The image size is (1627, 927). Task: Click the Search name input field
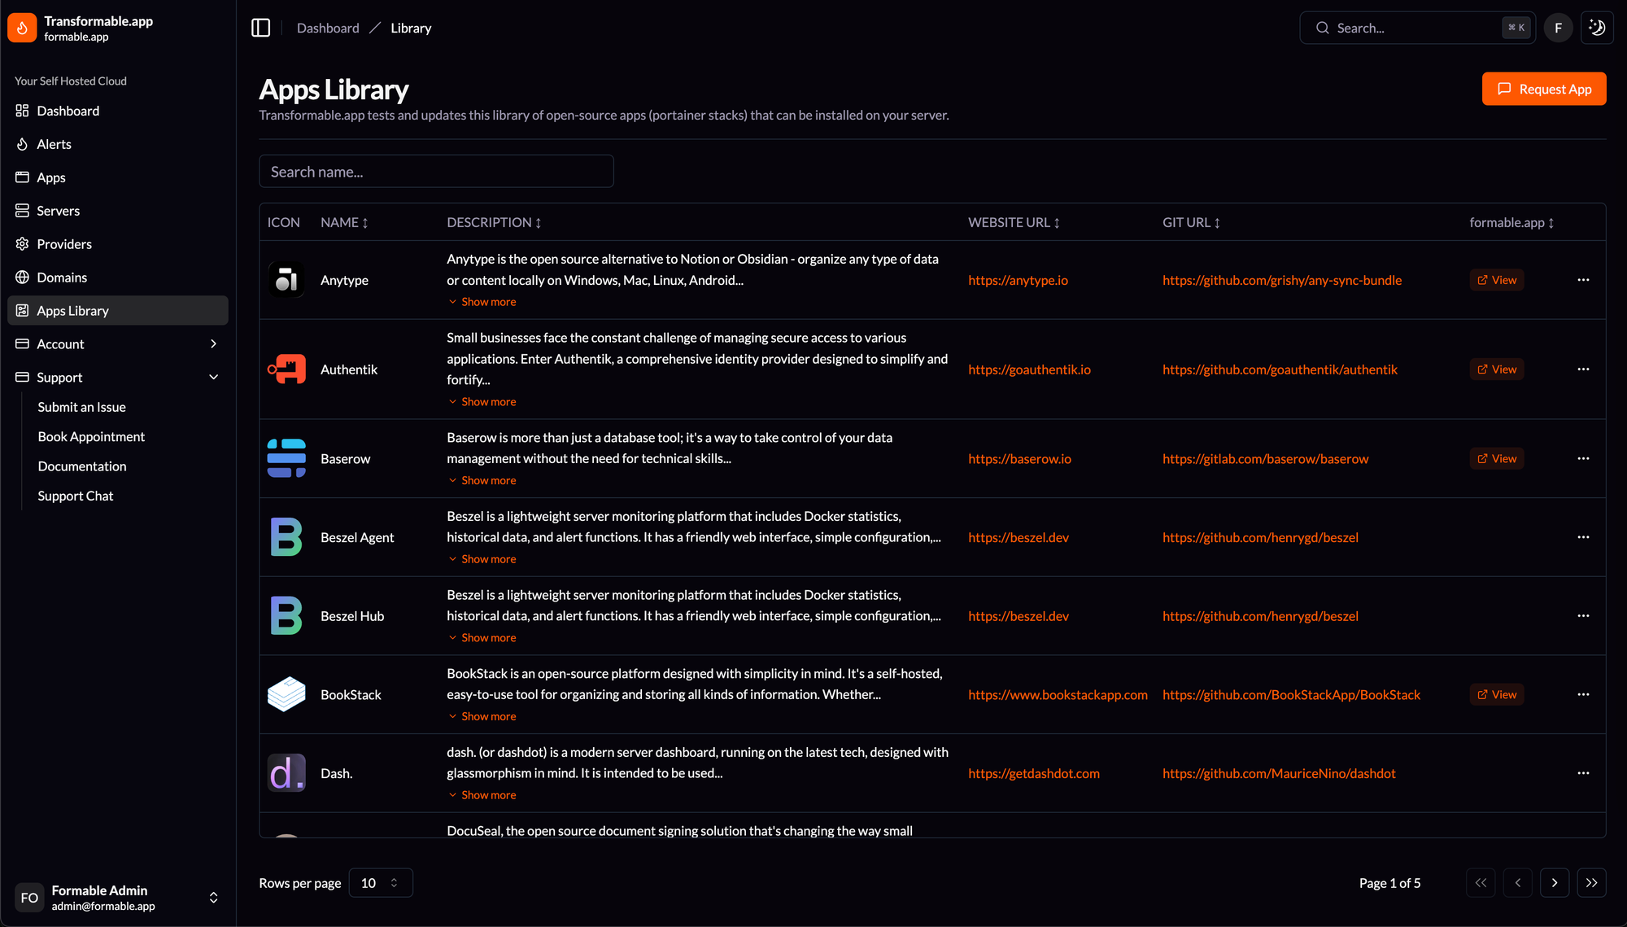point(436,171)
